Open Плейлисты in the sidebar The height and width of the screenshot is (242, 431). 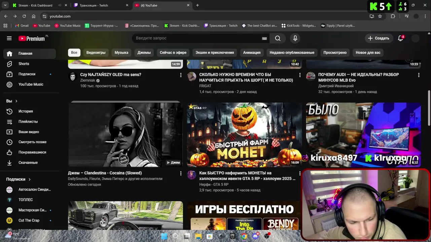[30, 122]
